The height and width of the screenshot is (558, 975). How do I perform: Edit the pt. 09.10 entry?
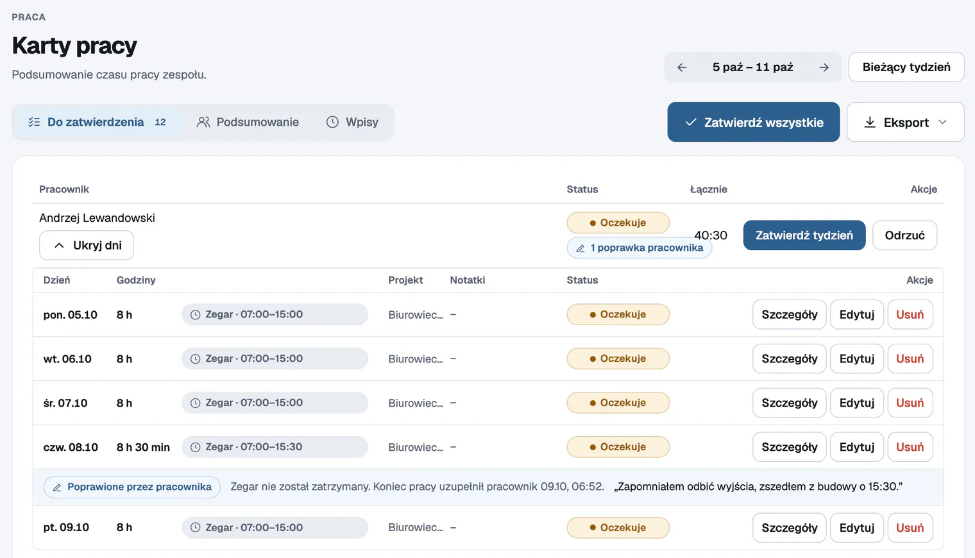(857, 528)
